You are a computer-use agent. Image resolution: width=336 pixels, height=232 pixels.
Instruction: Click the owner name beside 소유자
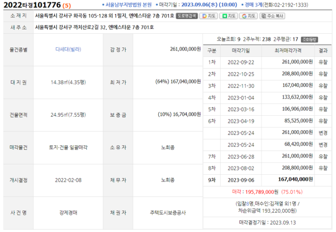coord(168,147)
